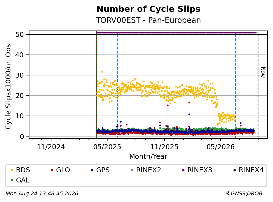Click the RINEX3 purple legend marker
This screenshot has height=202, width=273.
[183, 170]
